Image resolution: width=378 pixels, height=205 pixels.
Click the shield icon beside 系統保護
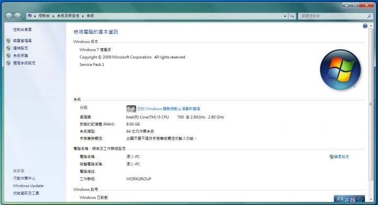pyautogui.click(x=8, y=55)
